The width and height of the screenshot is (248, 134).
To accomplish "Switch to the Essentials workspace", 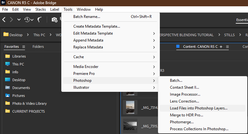I will click(242, 20).
